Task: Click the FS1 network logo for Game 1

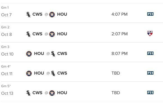Action: [150, 14]
